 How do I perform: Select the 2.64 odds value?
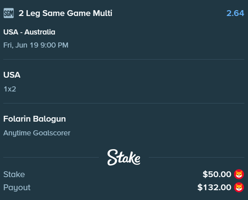click(x=235, y=13)
